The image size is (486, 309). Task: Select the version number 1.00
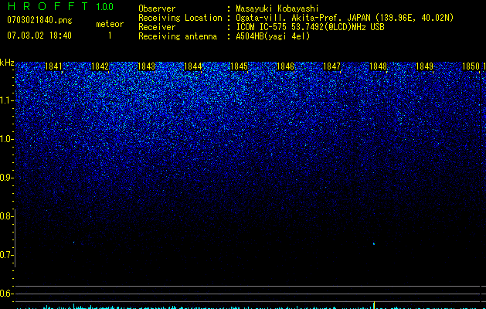(x=104, y=7)
